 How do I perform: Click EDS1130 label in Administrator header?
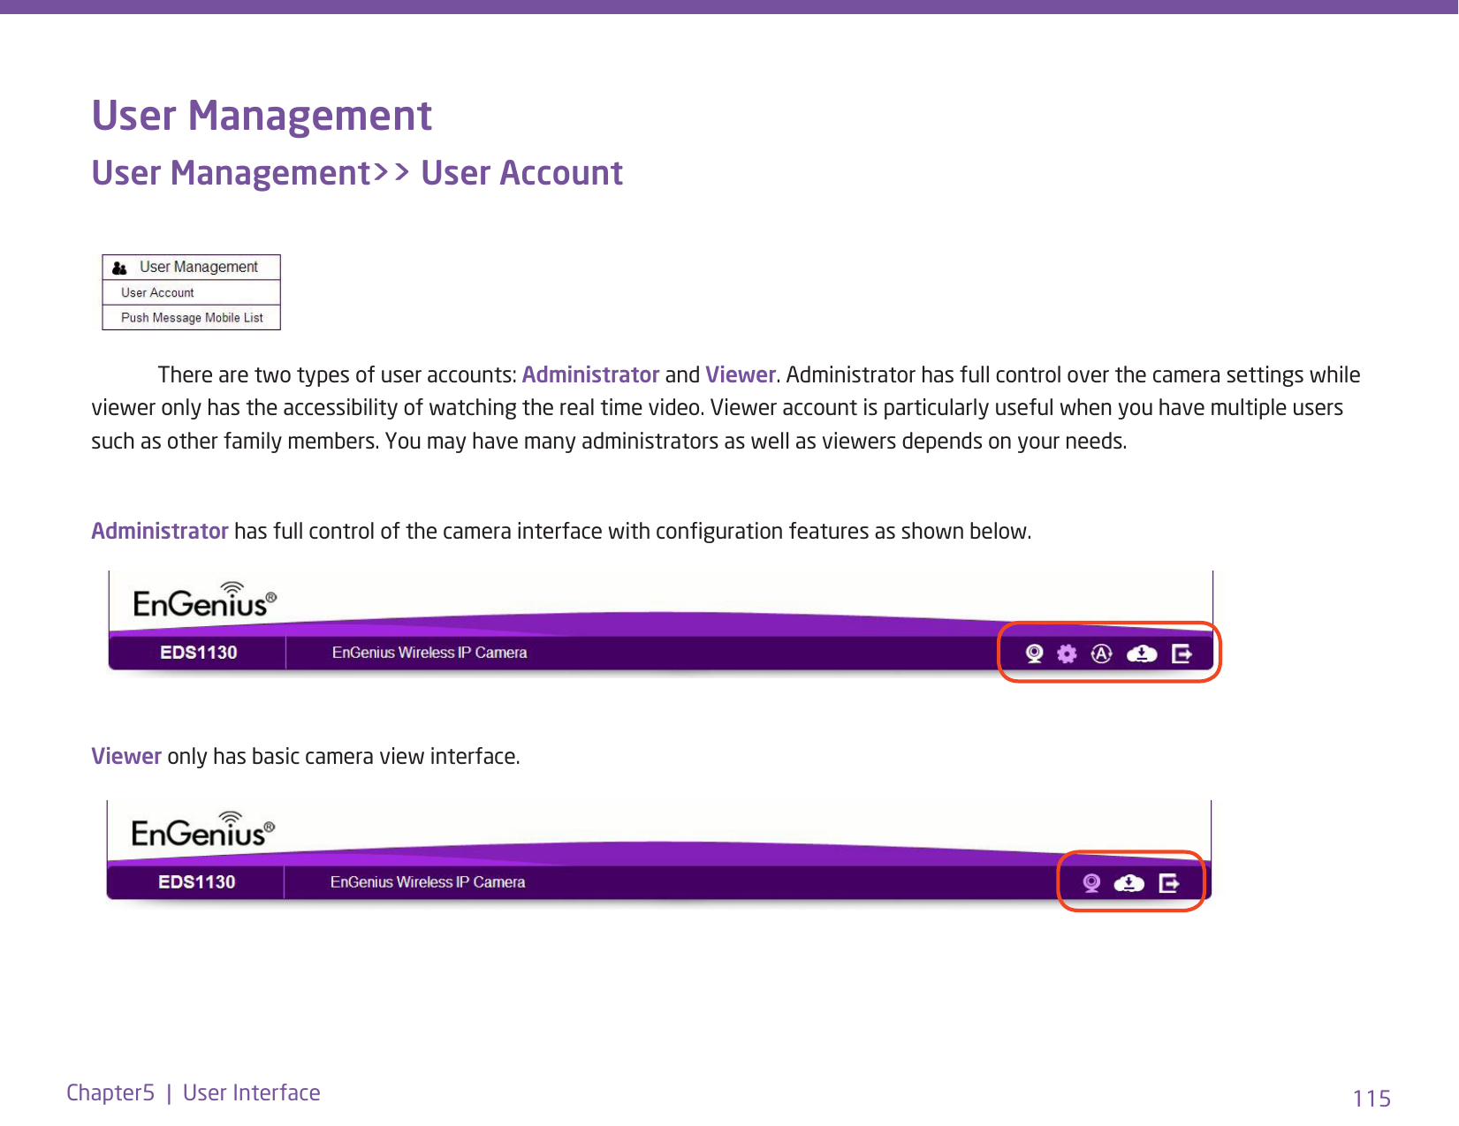click(x=199, y=653)
